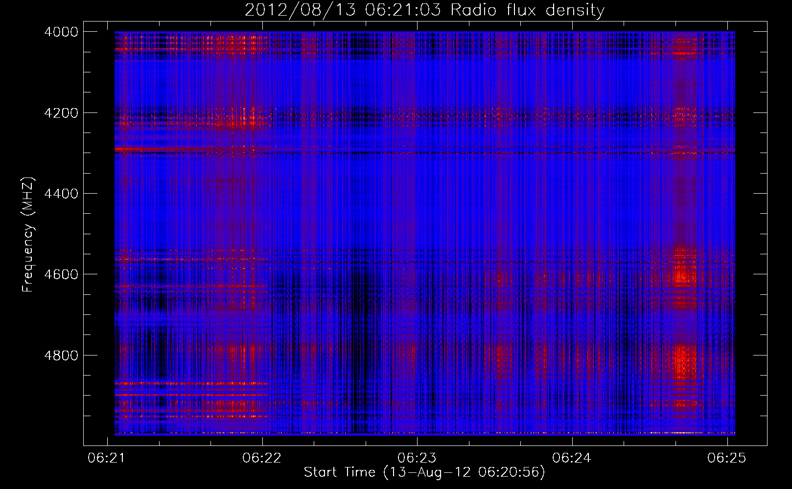Select the 4000 frequency axis label

[61, 32]
